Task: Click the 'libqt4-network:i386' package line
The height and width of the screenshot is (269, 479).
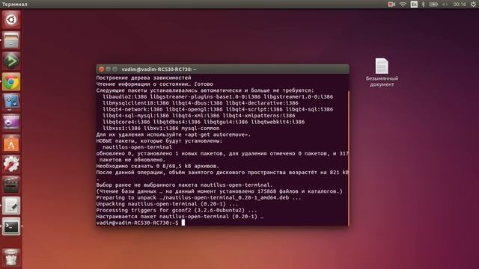Action: coord(218,110)
